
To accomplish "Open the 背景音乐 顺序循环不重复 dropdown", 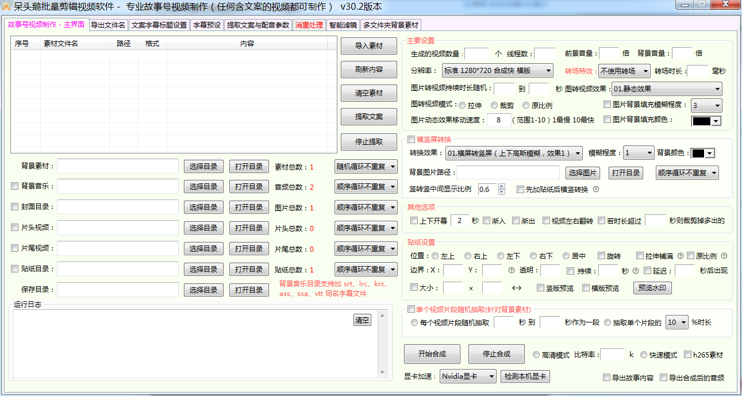I will click(366, 187).
